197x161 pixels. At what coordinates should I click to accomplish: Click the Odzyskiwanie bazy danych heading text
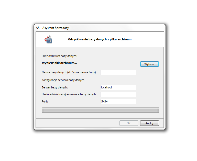100,39
